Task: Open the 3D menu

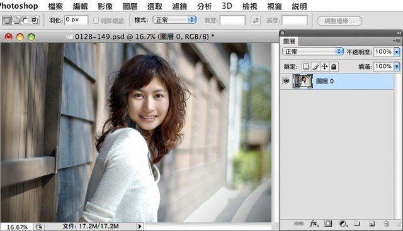Action: [x=227, y=6]
